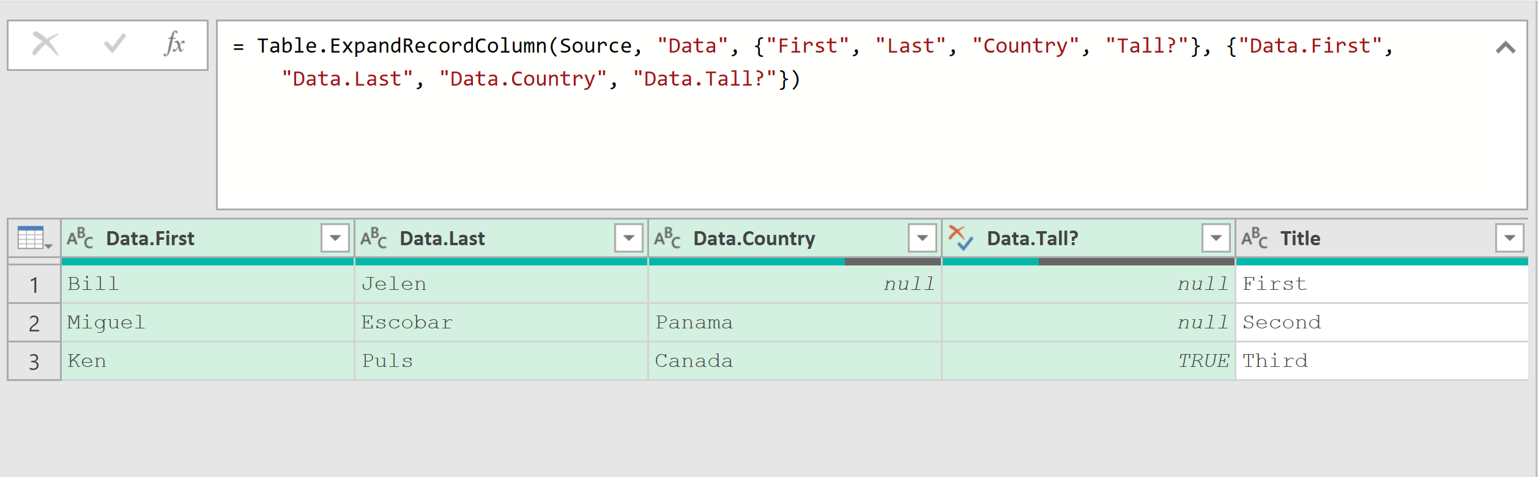The height and width of the screenshot is (477, 1538).
Task: Open Data.Last column filter dropdown
Action: (629, 238)
